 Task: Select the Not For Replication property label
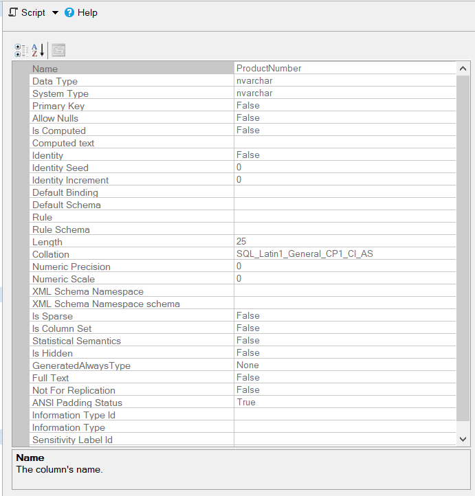(74, 390)
